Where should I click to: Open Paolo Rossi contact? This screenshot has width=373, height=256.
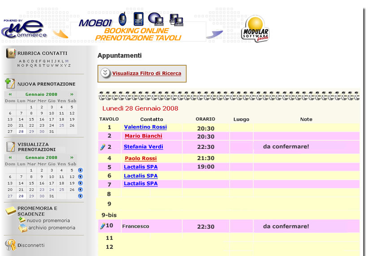(141, 158)
